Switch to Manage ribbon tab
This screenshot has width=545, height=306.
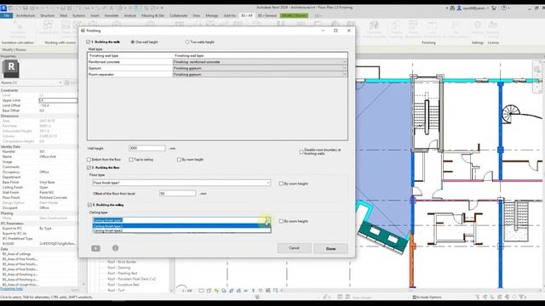click(212, 15)
